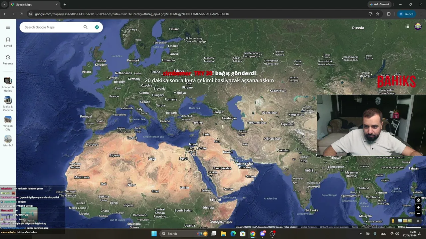Go back to the previous page

(x=5, y=14)
